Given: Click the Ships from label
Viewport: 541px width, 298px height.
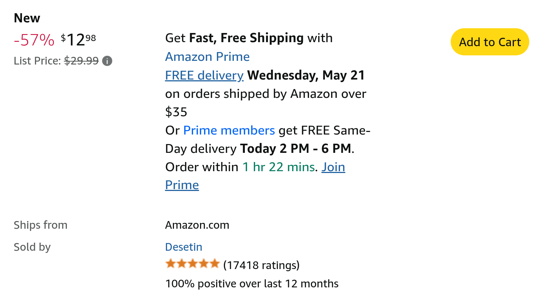Looking at the screenshot, I should (x=40, y=225).
